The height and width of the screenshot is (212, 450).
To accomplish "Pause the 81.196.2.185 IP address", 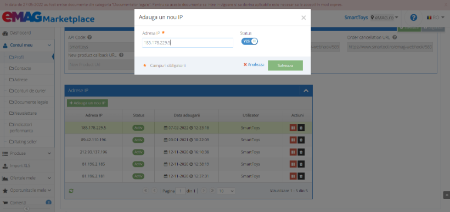I will (292, 164).
